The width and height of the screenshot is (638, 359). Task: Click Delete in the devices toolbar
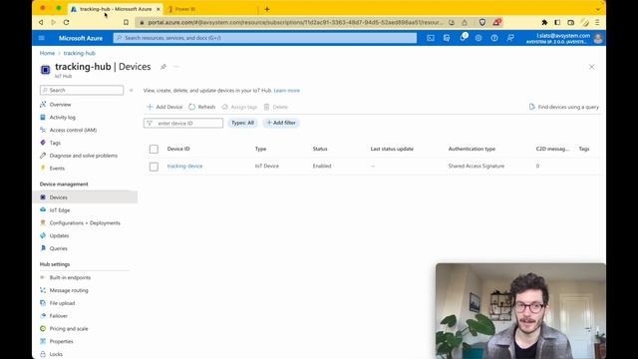(x=276, y=107)
